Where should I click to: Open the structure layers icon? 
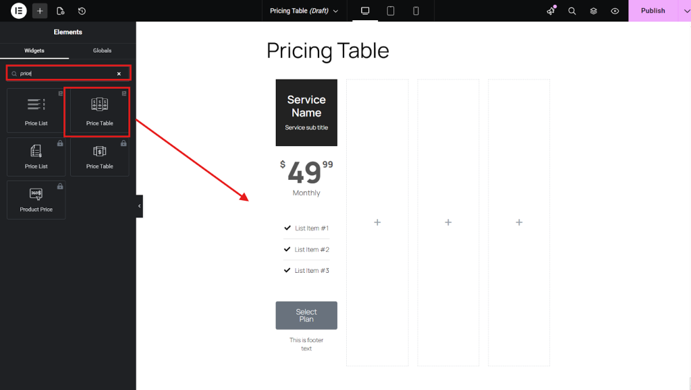(x=593, y=11)
